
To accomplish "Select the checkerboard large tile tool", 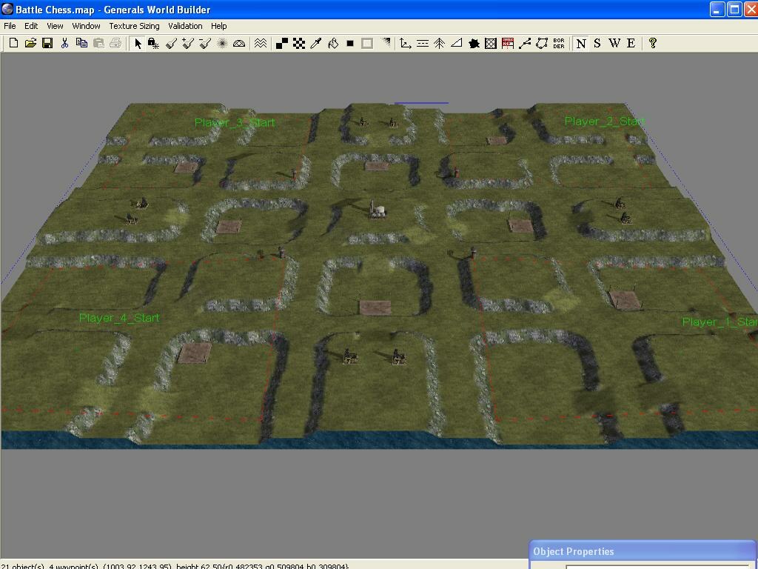I will (x=299, y=44).
